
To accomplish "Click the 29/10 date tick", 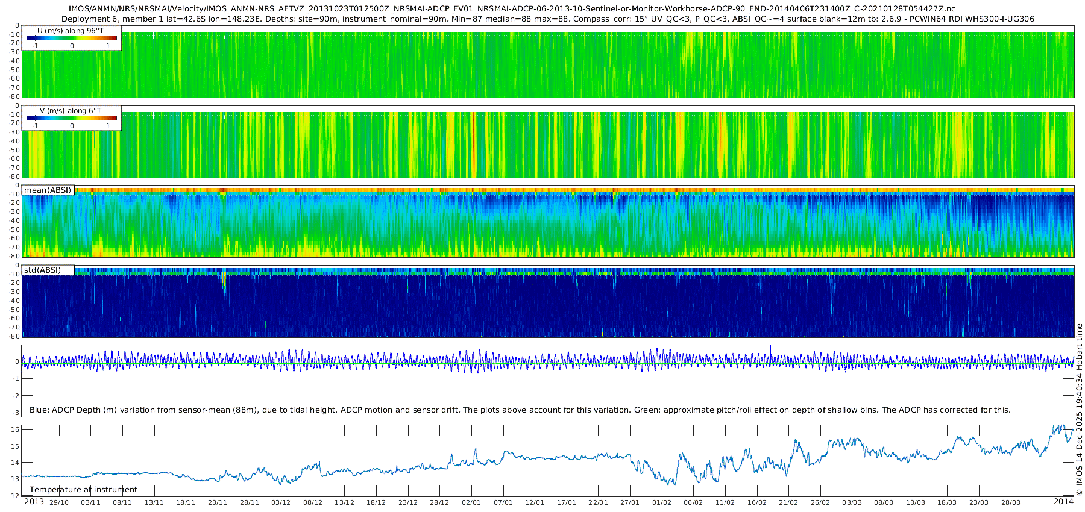I will coord(59,502).
